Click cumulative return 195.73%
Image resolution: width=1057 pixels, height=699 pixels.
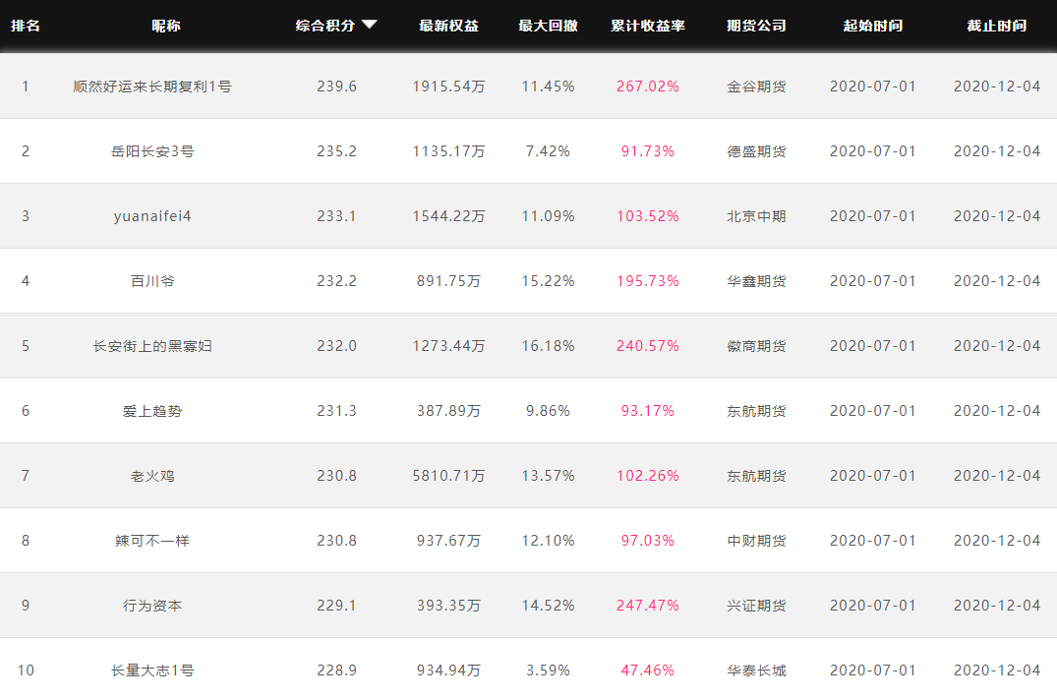pos(648,281)
